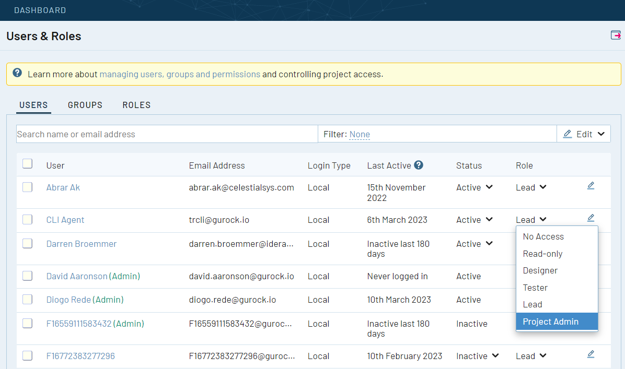Expand the Status dropdown for Abrar Ak

[x=474, y=187]
